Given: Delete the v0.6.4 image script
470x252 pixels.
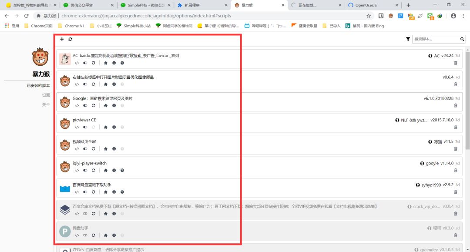Looking at the screenshot, I should [455, 84].
